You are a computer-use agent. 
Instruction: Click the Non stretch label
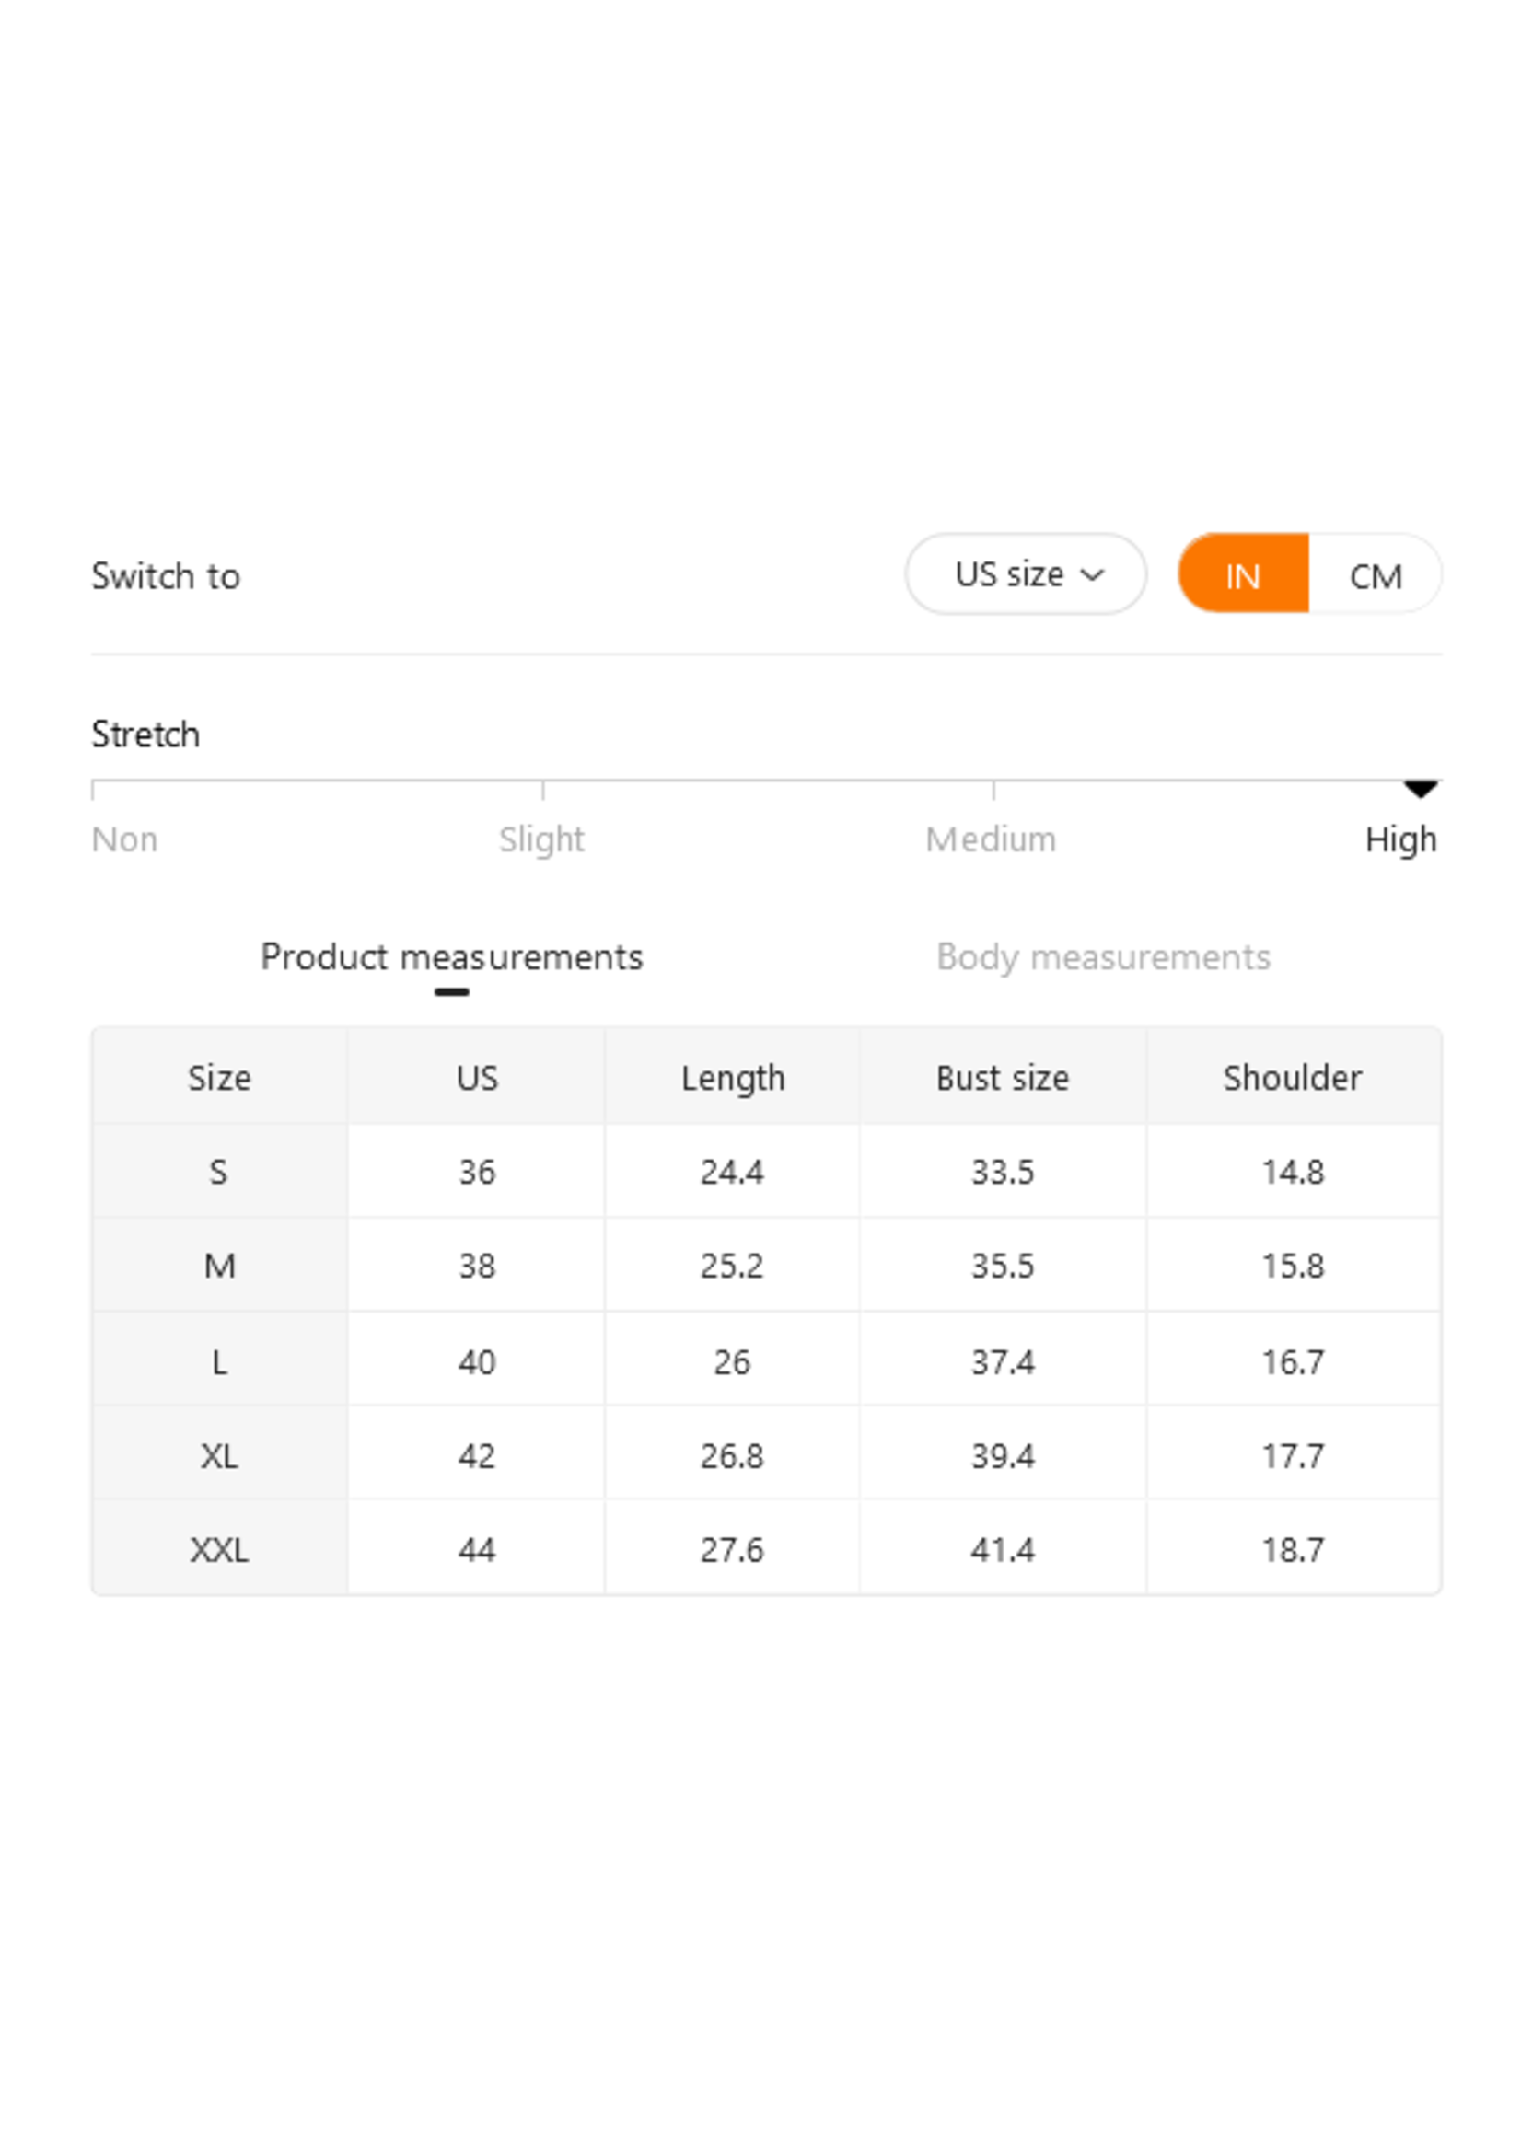[124, 839]
